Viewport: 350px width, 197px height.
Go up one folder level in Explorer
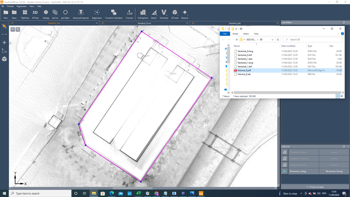237,40
